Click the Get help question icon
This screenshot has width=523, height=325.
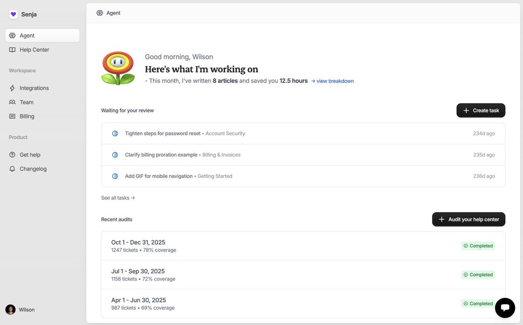point(13,155)
